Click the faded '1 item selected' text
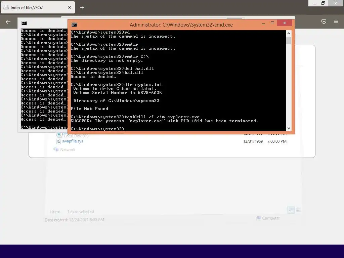Image resolution: width=344 pixels, height=258 pixels. [x=81, y=212]
